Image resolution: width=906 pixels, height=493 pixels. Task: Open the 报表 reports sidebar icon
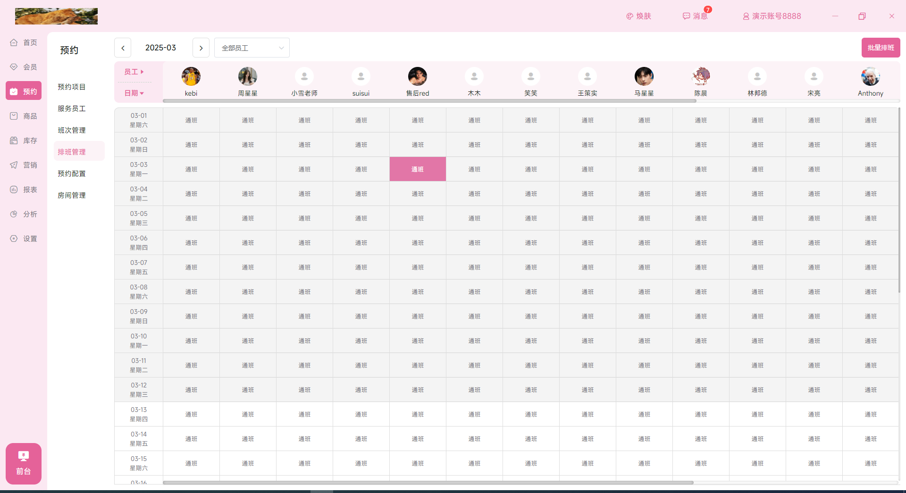14,189
